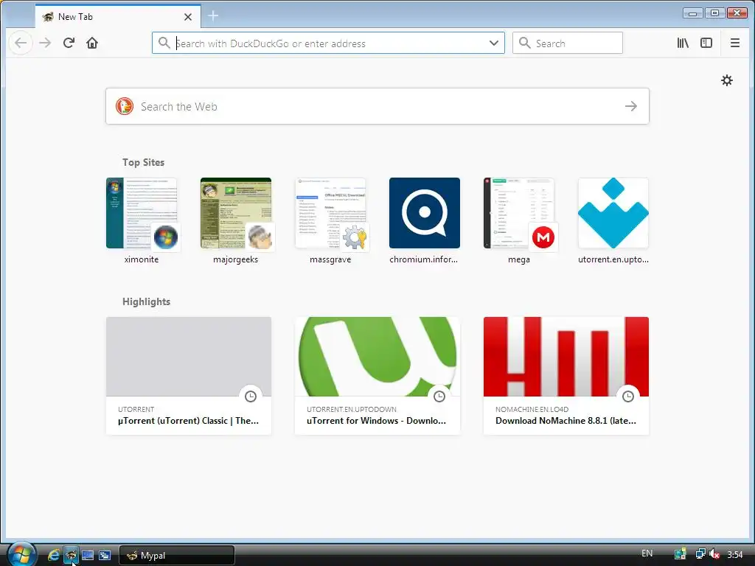
Task: Open a new tab with plus button
Action: click(213, 16)
